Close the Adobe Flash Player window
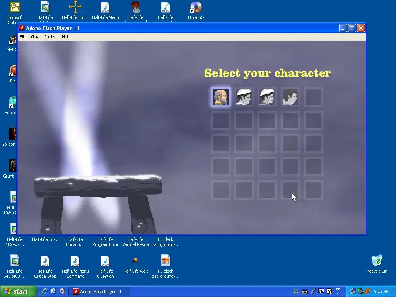Image resolution: width=396 pixels, height=297 pixels. [361, 28]
